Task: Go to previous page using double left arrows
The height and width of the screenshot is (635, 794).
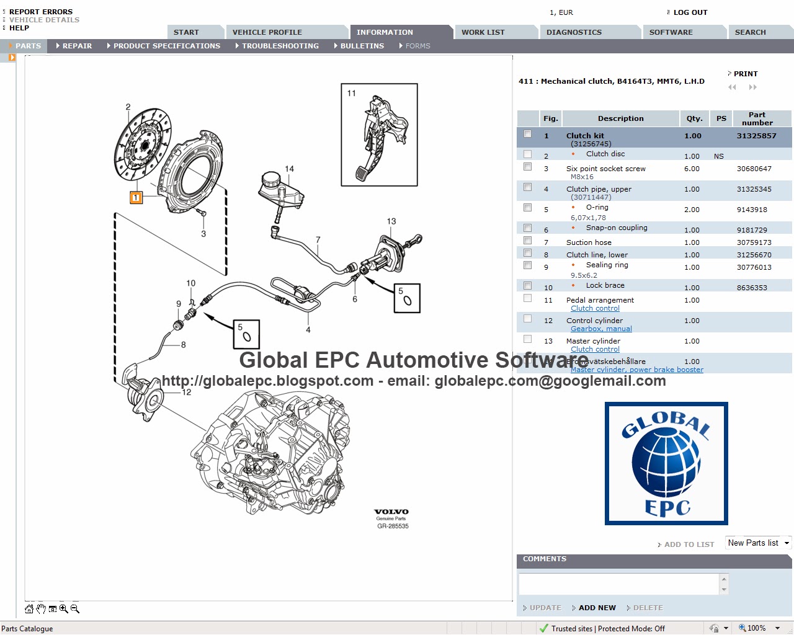Action: (x=732, y=87)
